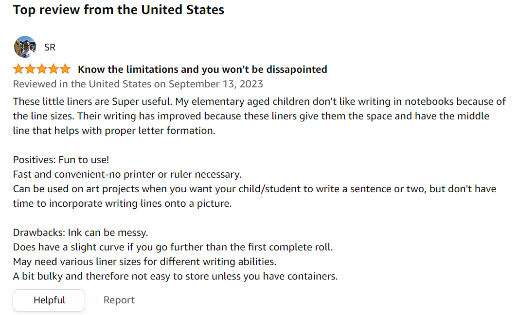Report this review
This screenshot has height=315, width=518.
tap(119, 300)
